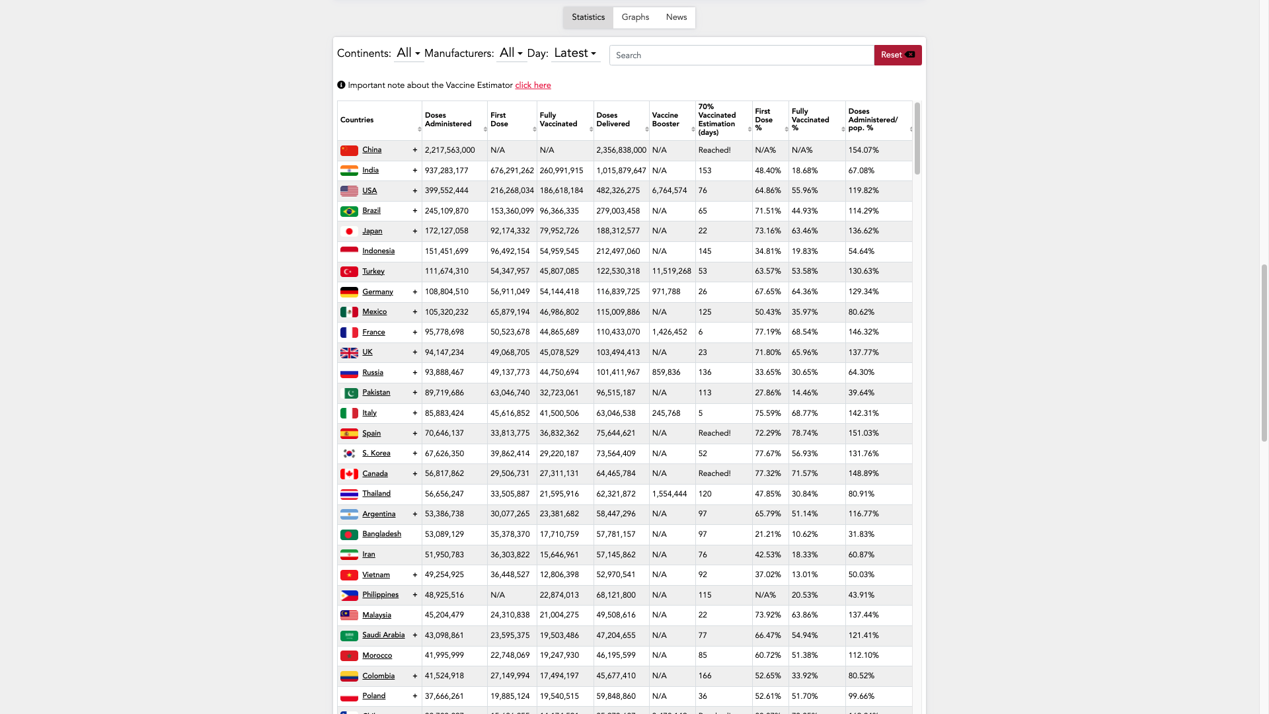Open the Iran country link
Screen dimensions: 1269x714
coord(369,555)
